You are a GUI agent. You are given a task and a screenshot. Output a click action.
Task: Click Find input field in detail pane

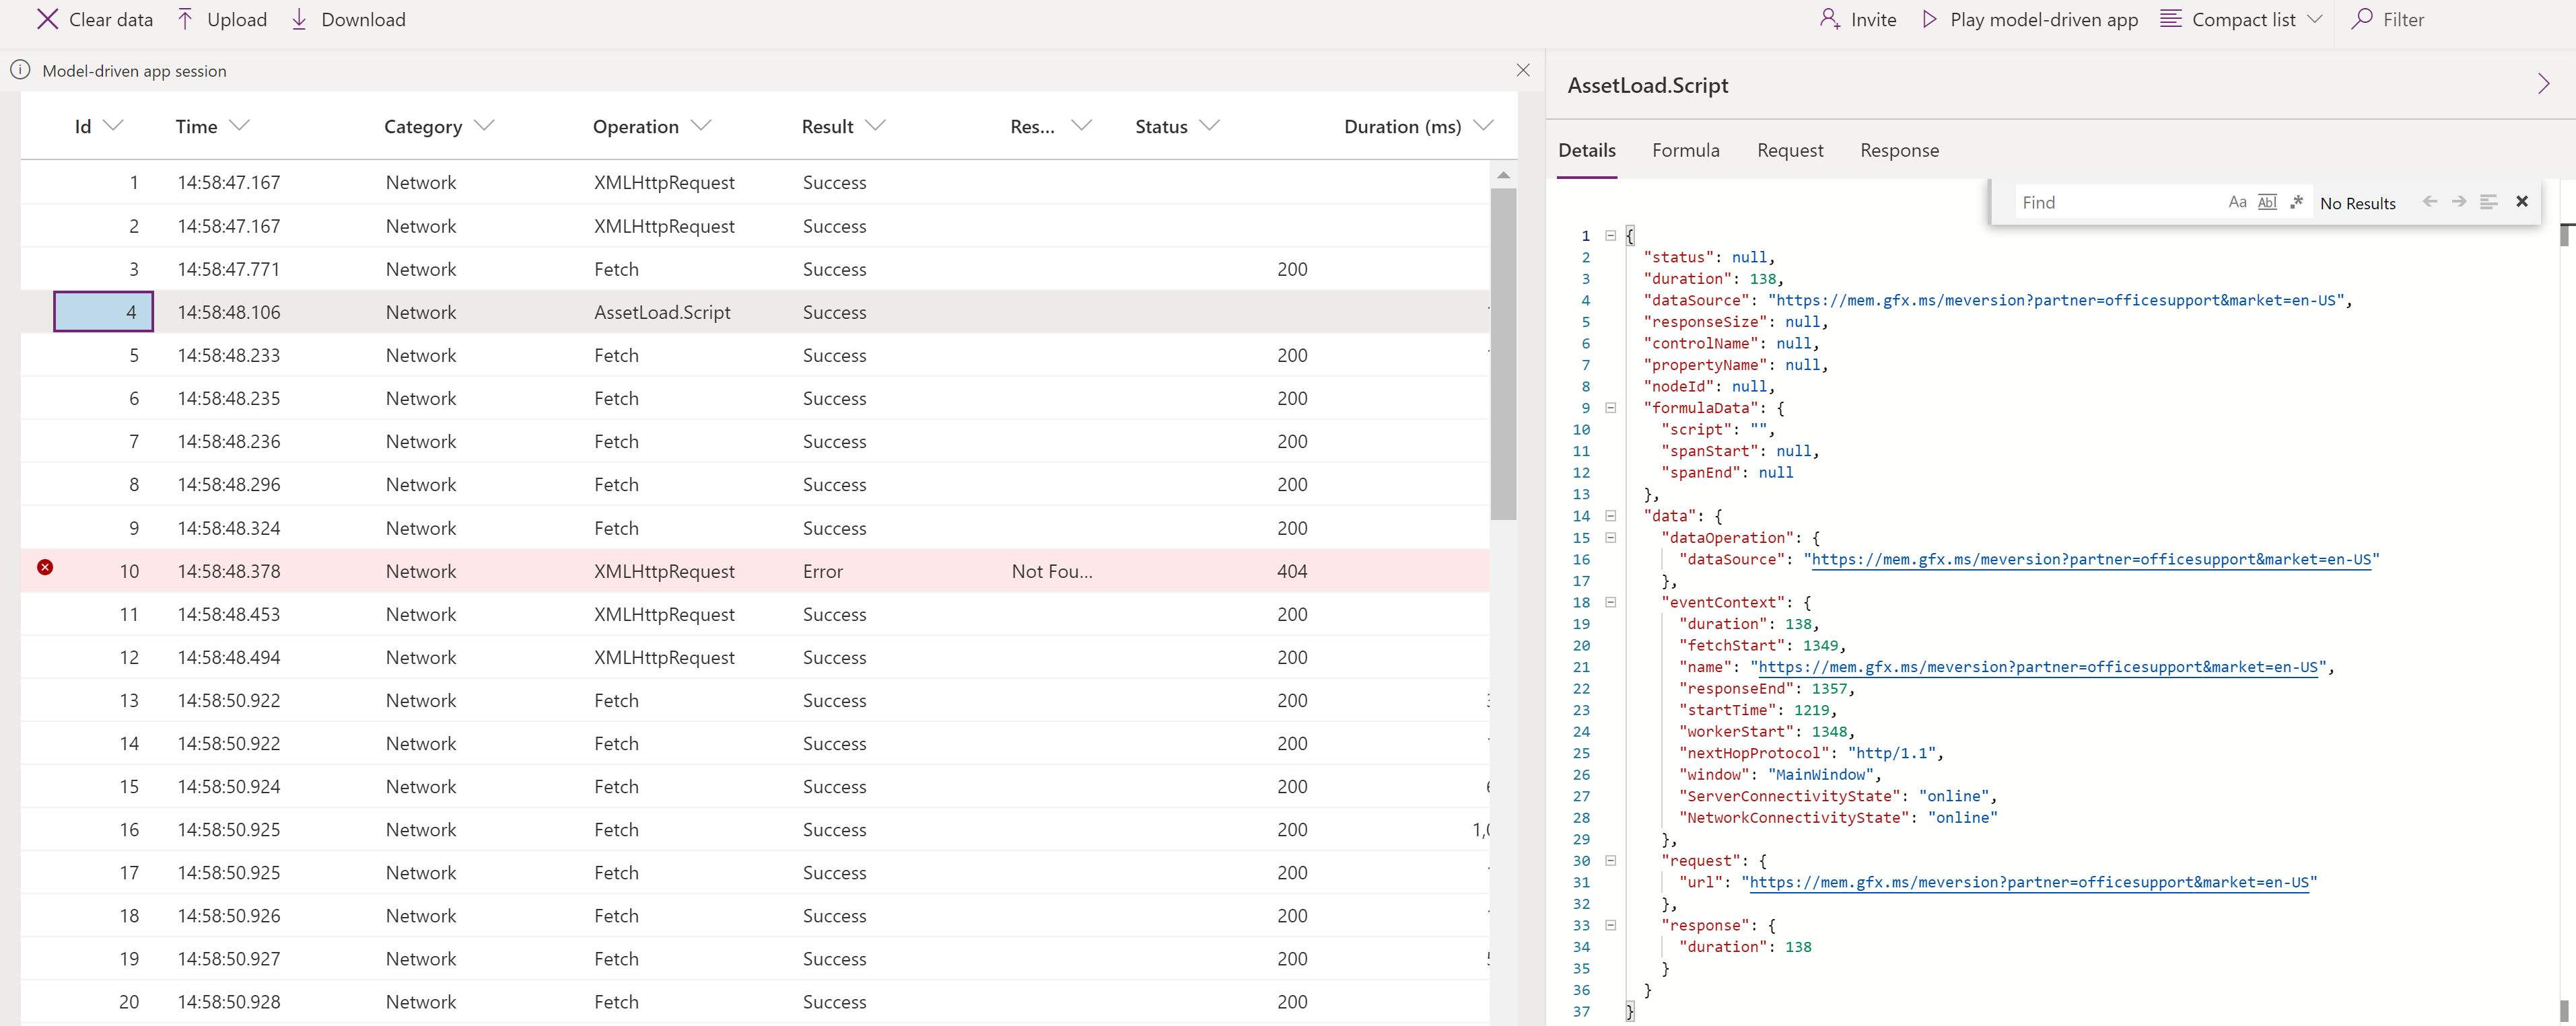pyautogui.click(x=2111, y=200)
